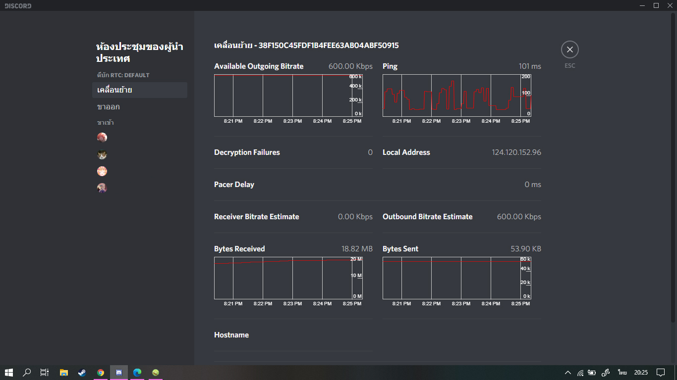The width and height of the screenshot is (677, 380).
Task: Click the Pacer Delay label
Action: pyautogui.click(x=234, y=185)
